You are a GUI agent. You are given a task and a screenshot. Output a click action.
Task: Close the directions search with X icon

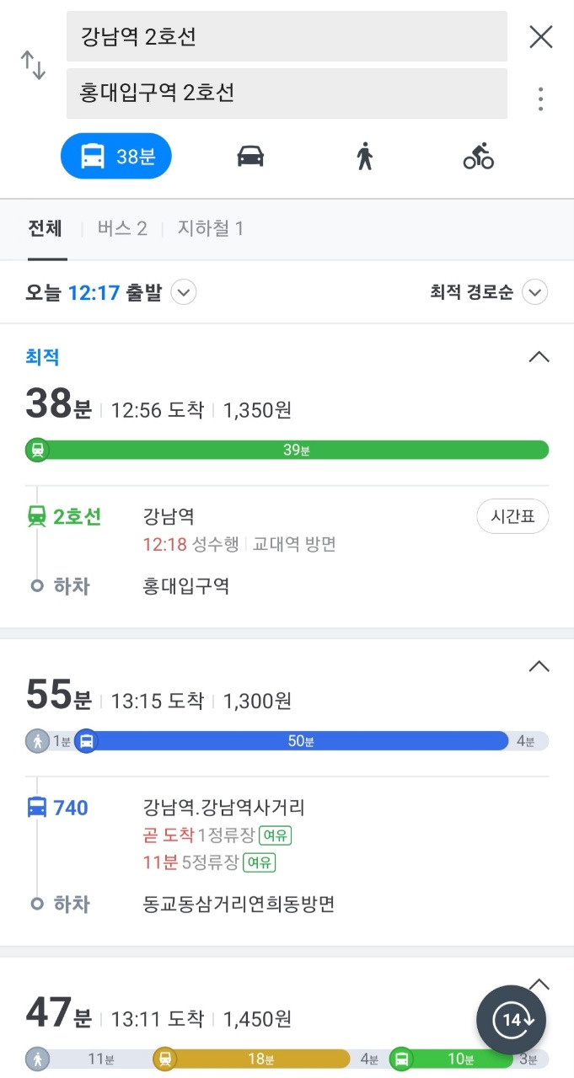tap(540, 36)
